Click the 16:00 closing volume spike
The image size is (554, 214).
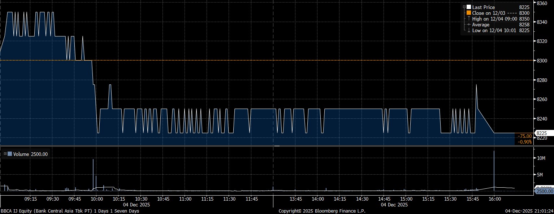coord(494,170)
